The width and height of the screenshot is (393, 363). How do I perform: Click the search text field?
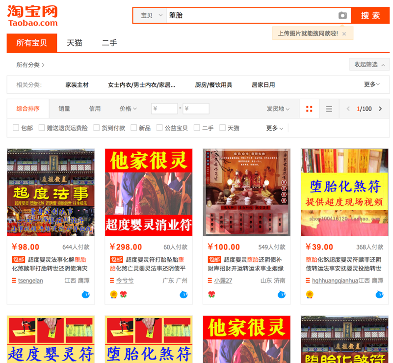click(252, 16)
